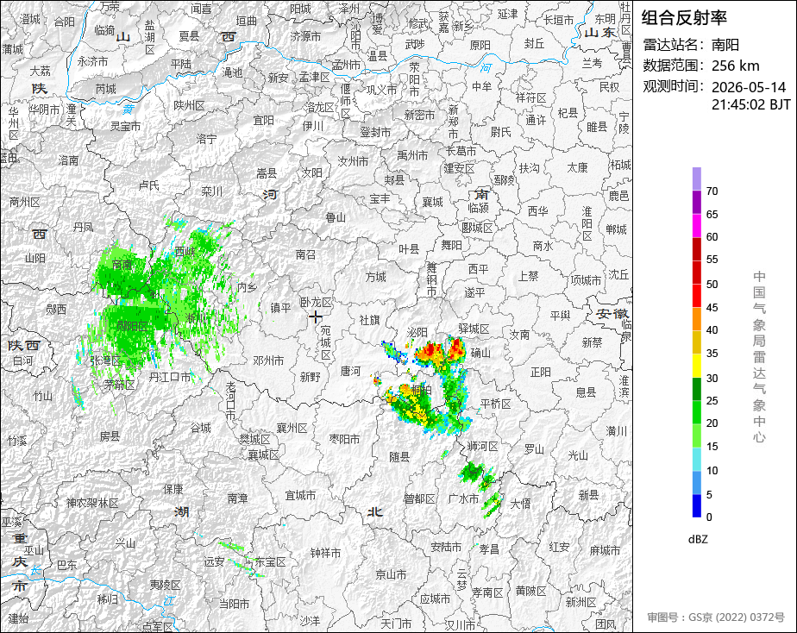The width and height of the screenshot is (797, 633).
Task: Click the 新野 map label
Action: pos(310,377)
